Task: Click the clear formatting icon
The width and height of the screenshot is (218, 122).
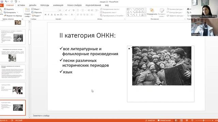Action: 74,10
